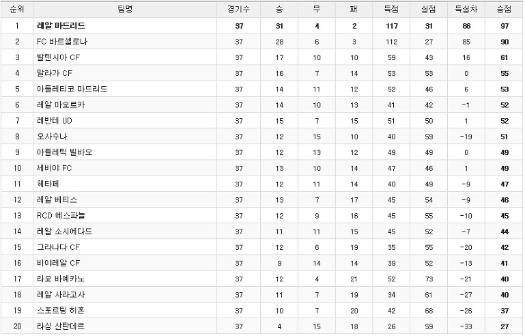Viewport: 525px width, 336px height.
Task: Select 아틀레티코 마드리드 in the table
Action: click(72, 89)
